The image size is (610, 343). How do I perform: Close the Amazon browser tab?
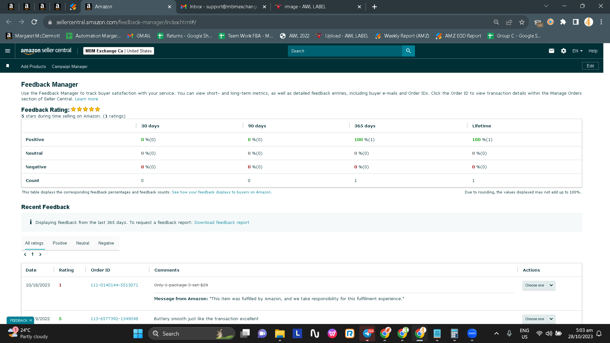coord(169,7)
